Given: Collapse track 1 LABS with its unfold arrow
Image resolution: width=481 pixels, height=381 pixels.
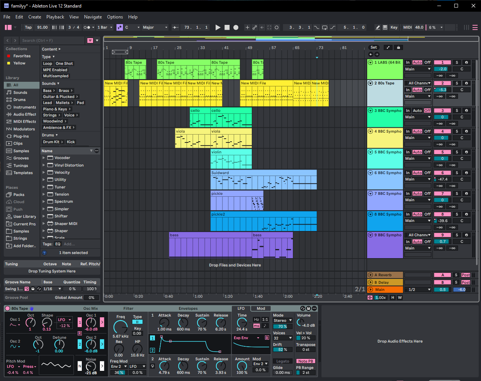Looking at the screenshot, I should tap(371, 63).
